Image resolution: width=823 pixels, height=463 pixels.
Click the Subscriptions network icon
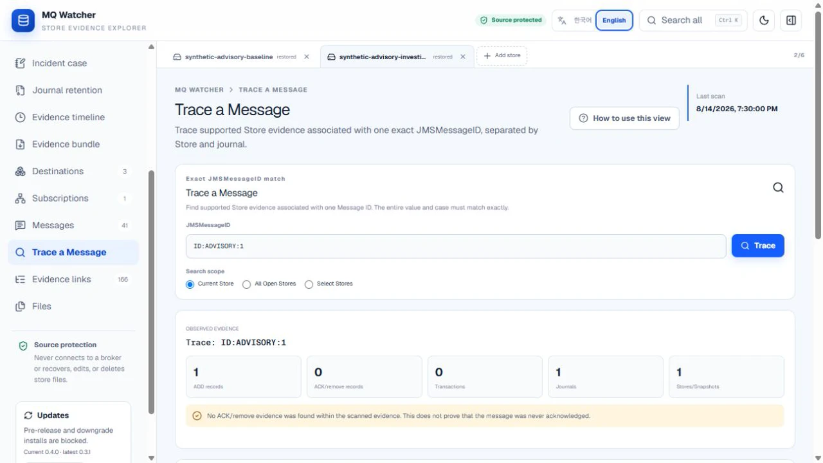pos(20,198)
